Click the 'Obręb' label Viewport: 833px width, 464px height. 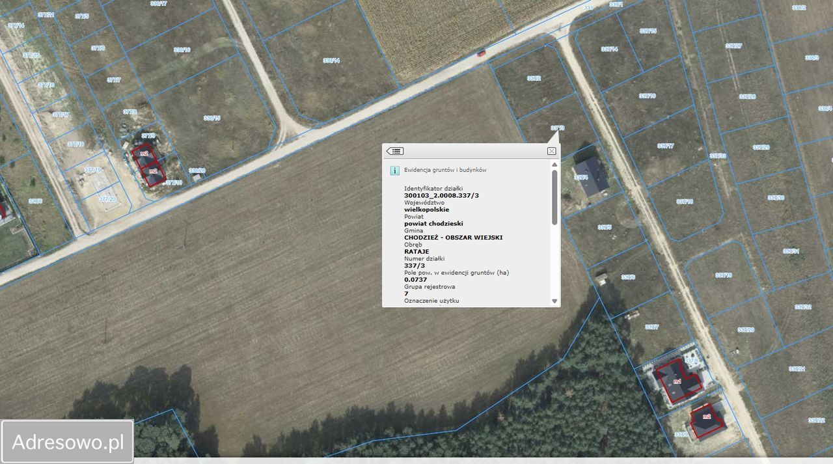413,245
